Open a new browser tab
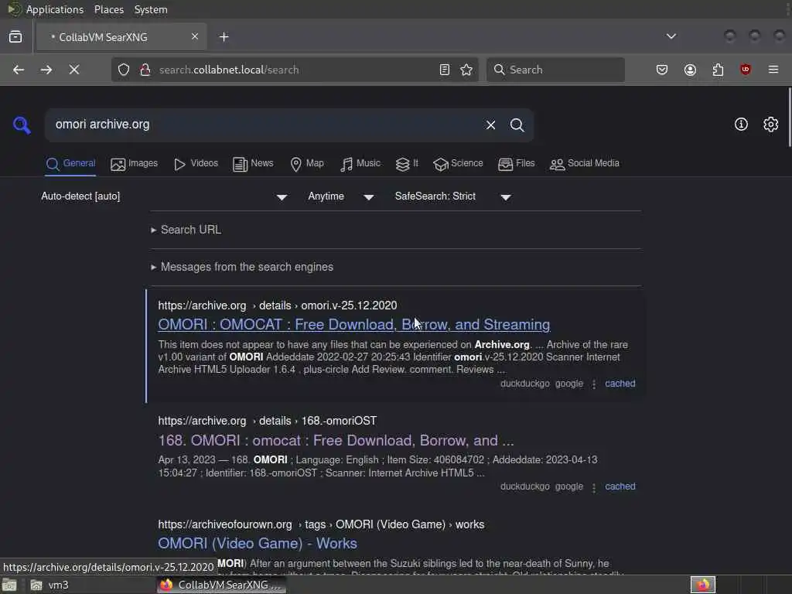 224,37
